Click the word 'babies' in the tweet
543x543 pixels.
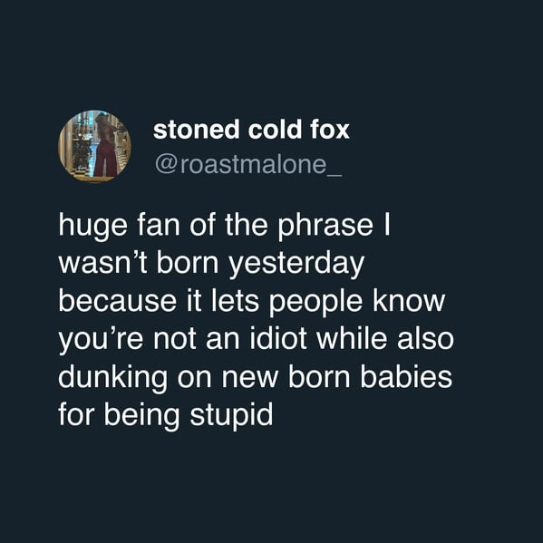point(406,376)
